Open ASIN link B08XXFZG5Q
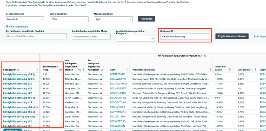 click(118, 121)
